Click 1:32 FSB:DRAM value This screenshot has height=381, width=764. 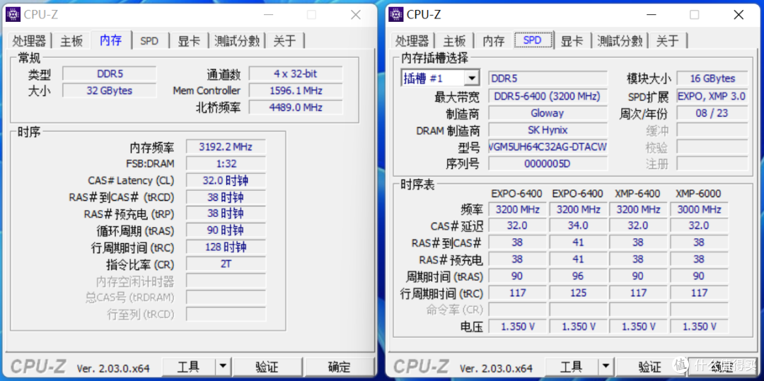coord(226,163)
